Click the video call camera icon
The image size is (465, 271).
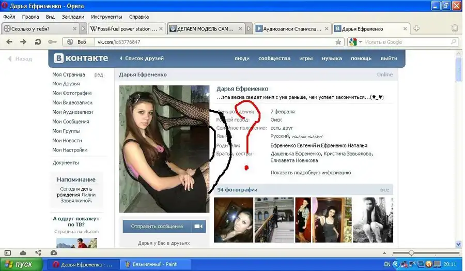pos(198,227)
